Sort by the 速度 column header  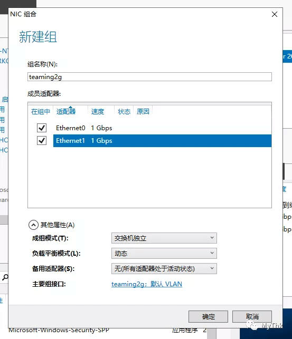98,112
